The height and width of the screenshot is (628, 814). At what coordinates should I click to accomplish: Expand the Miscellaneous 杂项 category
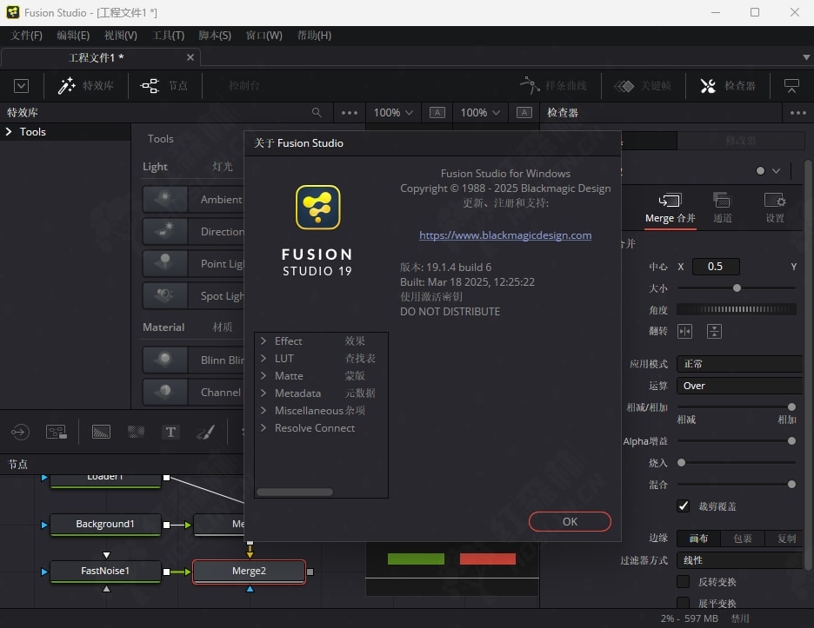pos(264,410)
